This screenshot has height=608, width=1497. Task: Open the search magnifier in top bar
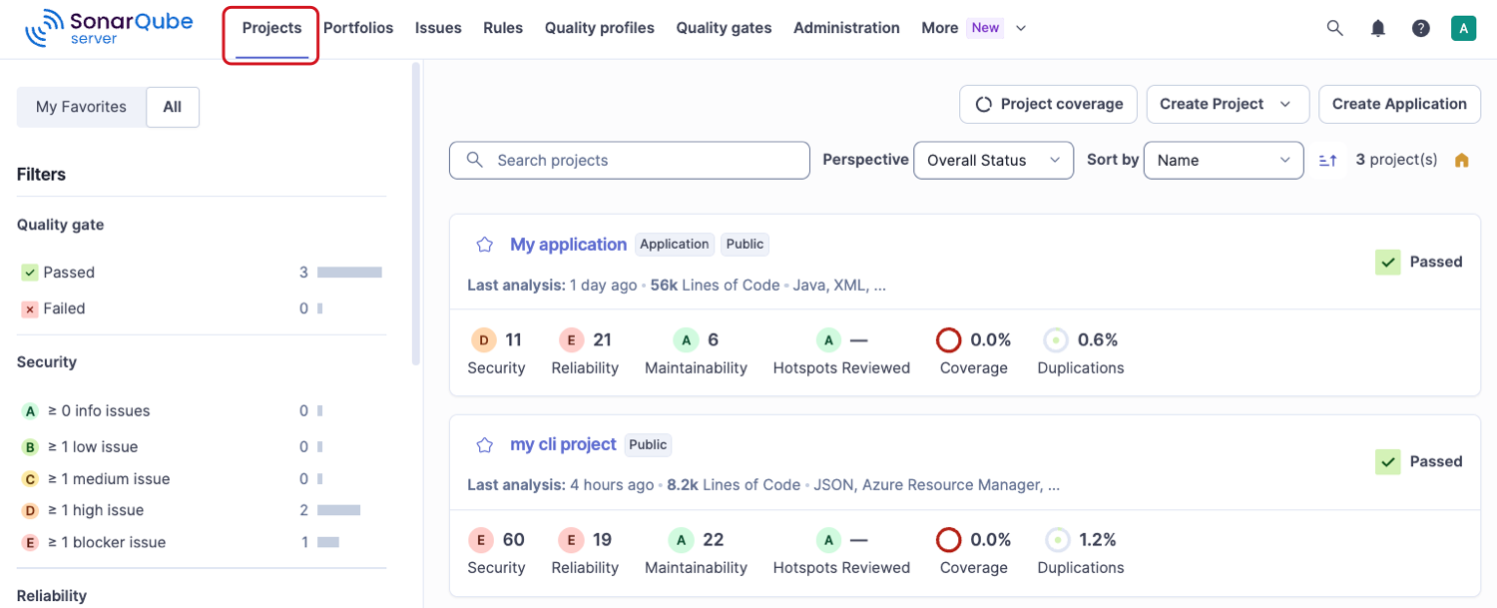(x=1335, y=28)
